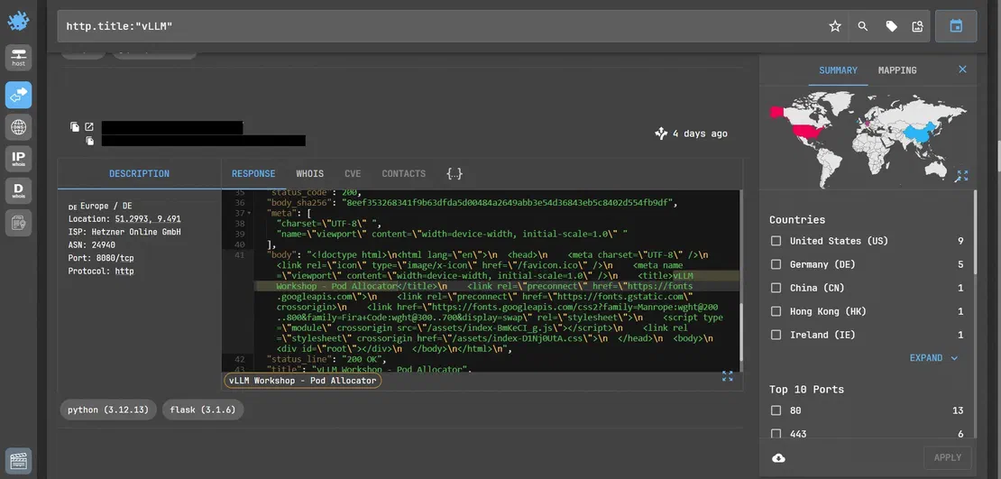Click the search query input field

click(440, 26)
